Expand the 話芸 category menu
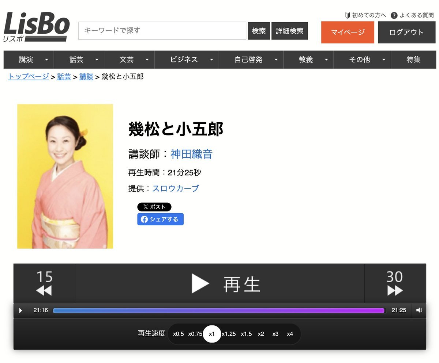Image resolution: width=439 pixels, height=363 pixels. [79, 60]
